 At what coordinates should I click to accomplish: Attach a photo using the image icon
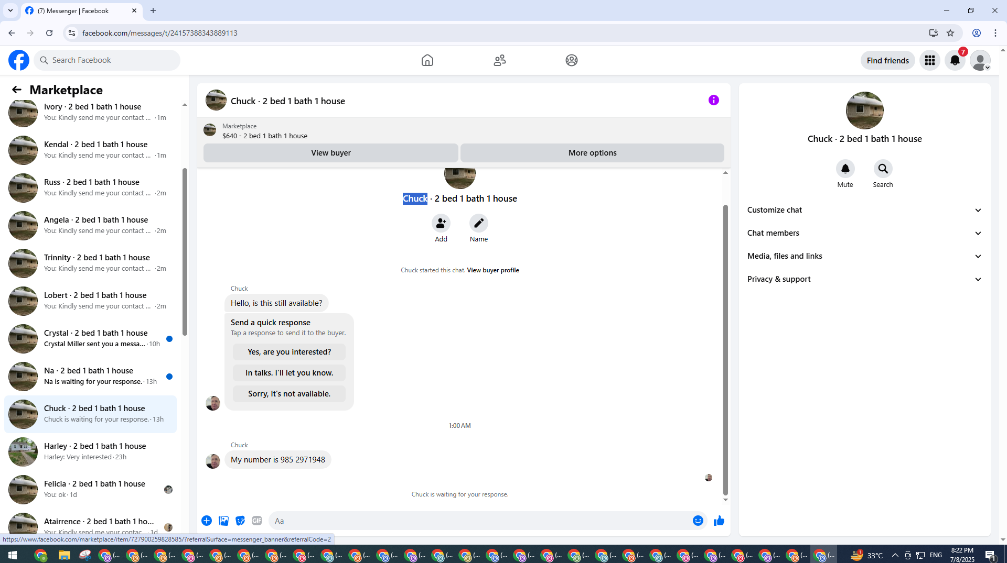click(223, 521)
